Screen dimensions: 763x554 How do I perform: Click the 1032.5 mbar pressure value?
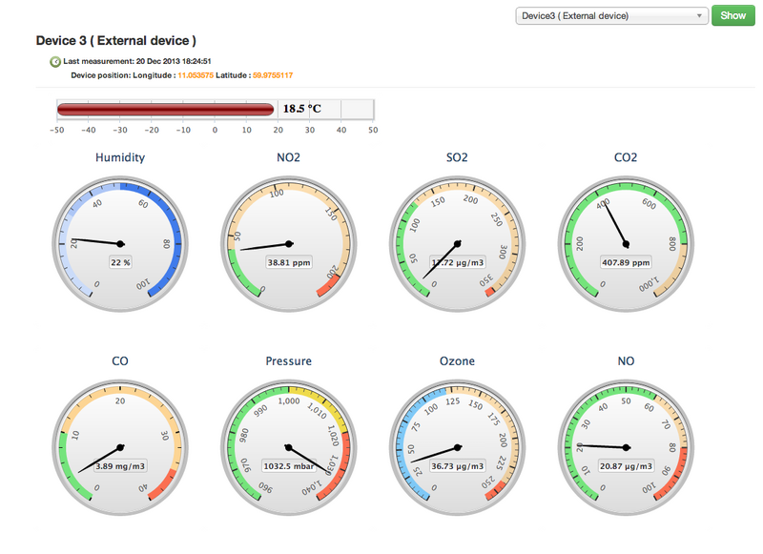pos(289,466)
